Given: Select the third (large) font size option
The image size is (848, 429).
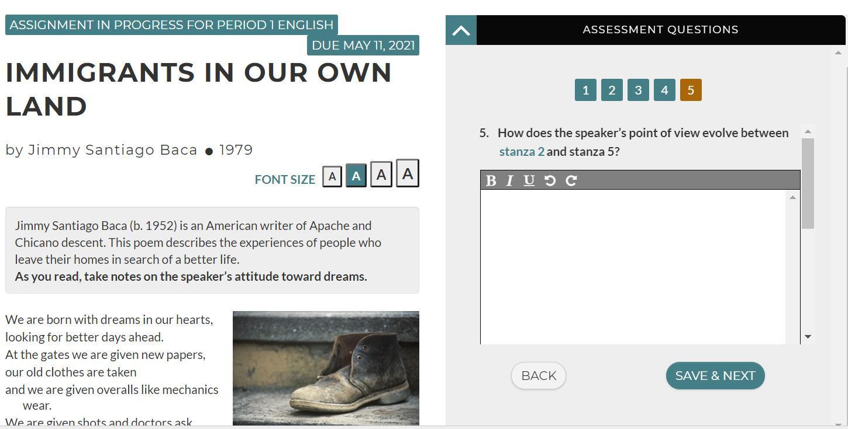Looking at the screenshot, I should pyautogui.click(x=381, y=175).
